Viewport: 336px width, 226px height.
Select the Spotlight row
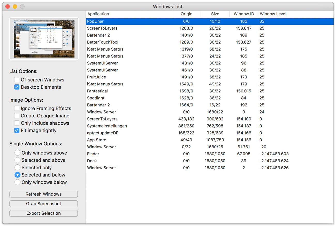click(210, 98)
